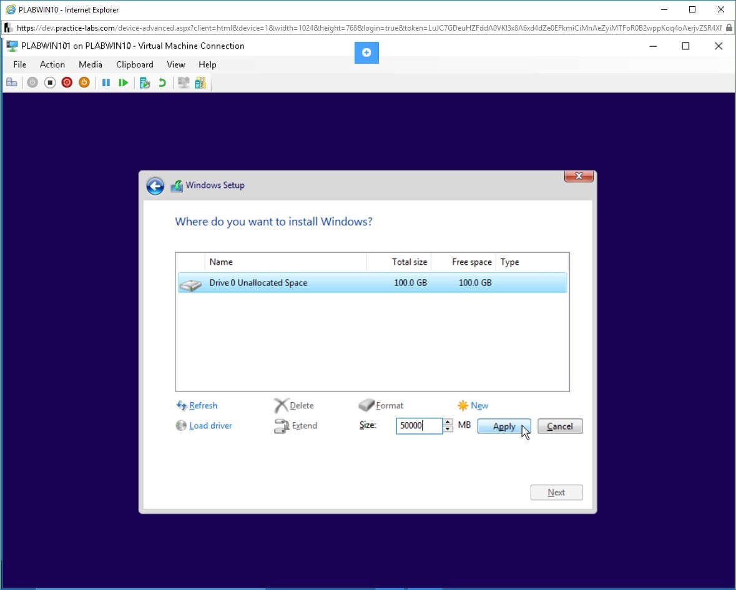
Task: Click the greyed-out Start VM power icon
Action: tap(32, 83)
